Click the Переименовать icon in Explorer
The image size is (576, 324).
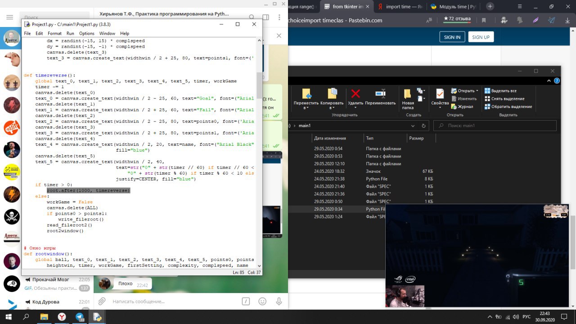click(x=380, y=94)
